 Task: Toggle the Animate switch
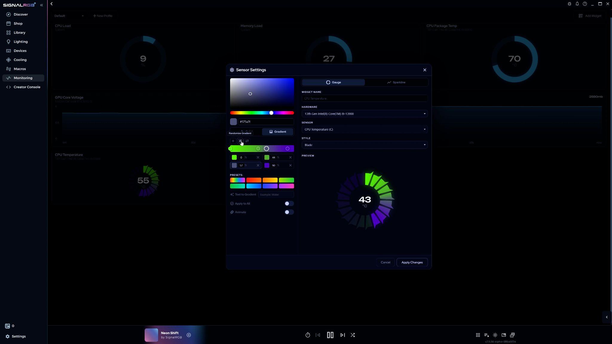(x=289, y=212)
